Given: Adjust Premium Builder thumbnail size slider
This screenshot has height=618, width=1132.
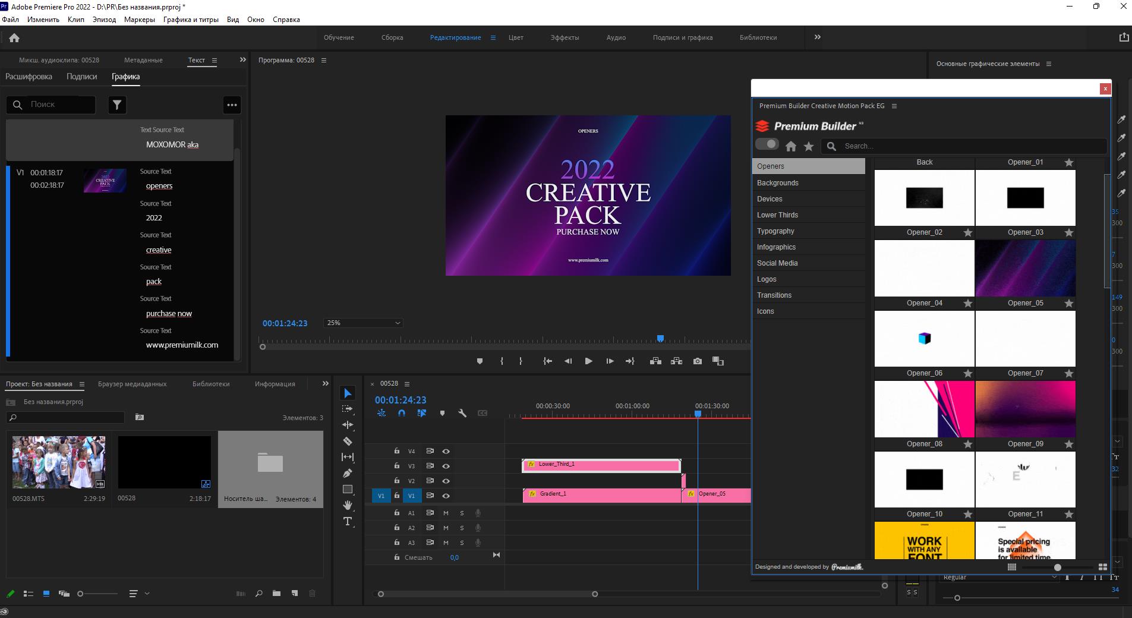Looking at the screenshot, I should [1058, 567].
